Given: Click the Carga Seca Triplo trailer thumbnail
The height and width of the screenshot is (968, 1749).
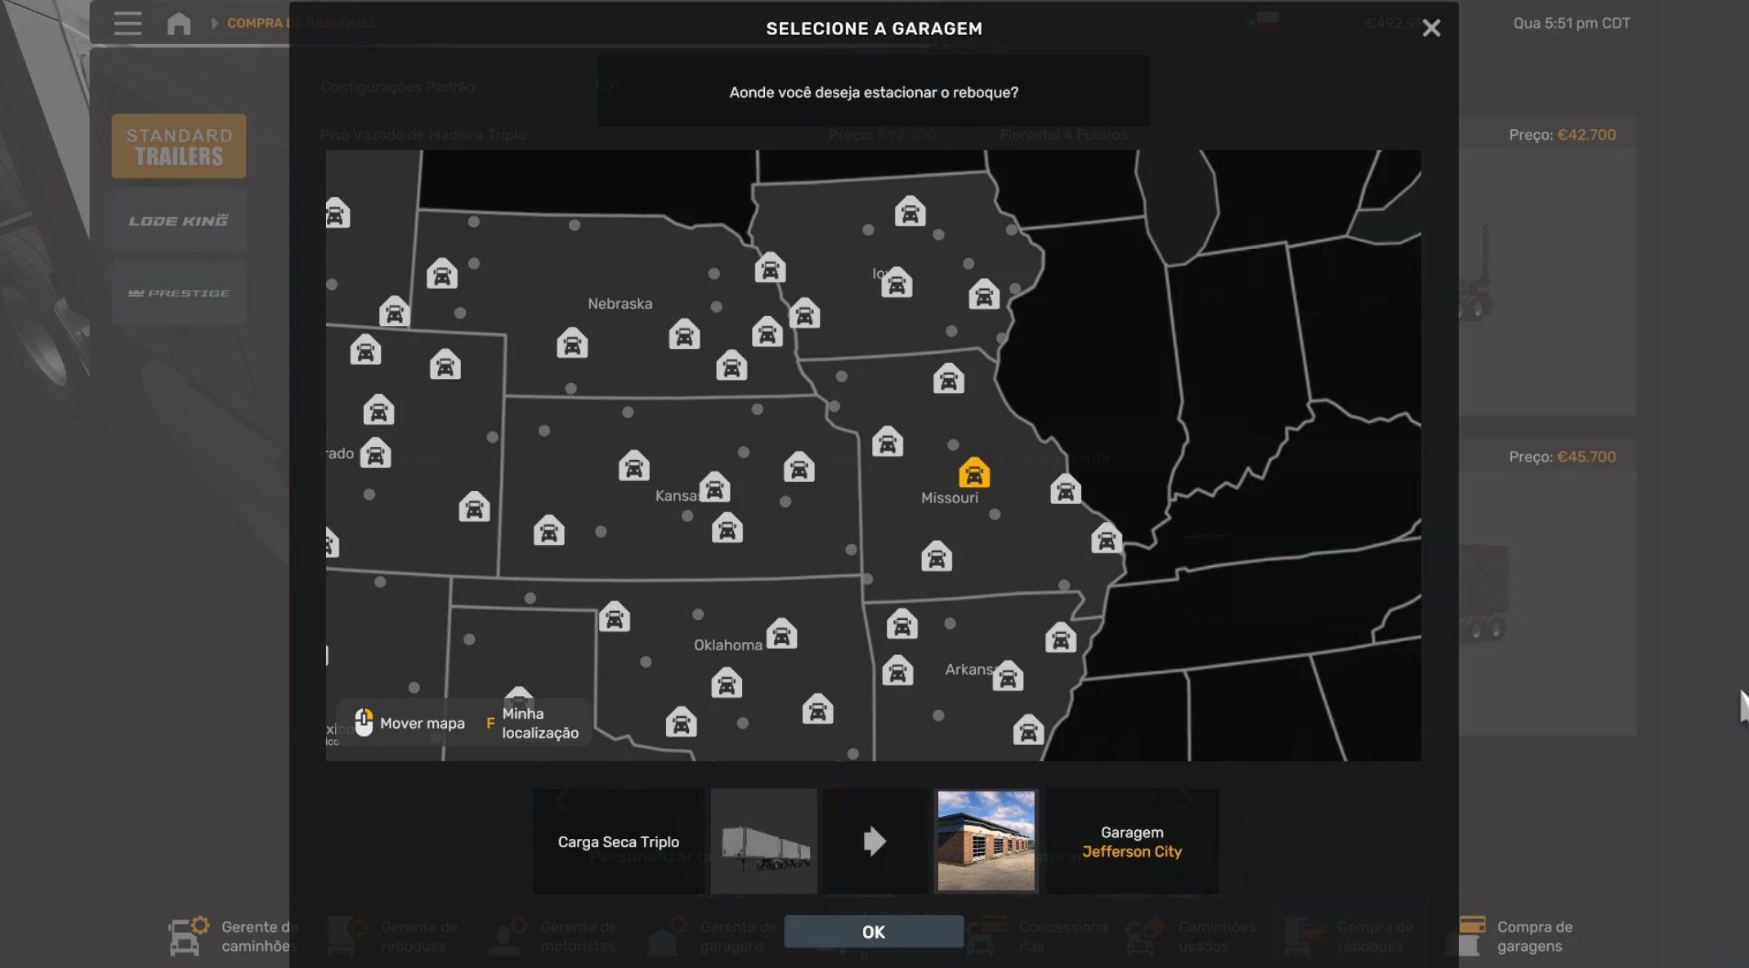Looking at the screenshot, I should (x=763, y=841).
